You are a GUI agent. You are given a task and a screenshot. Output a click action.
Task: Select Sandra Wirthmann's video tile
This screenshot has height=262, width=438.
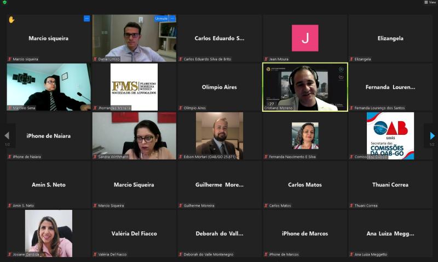tap(134, 136)
